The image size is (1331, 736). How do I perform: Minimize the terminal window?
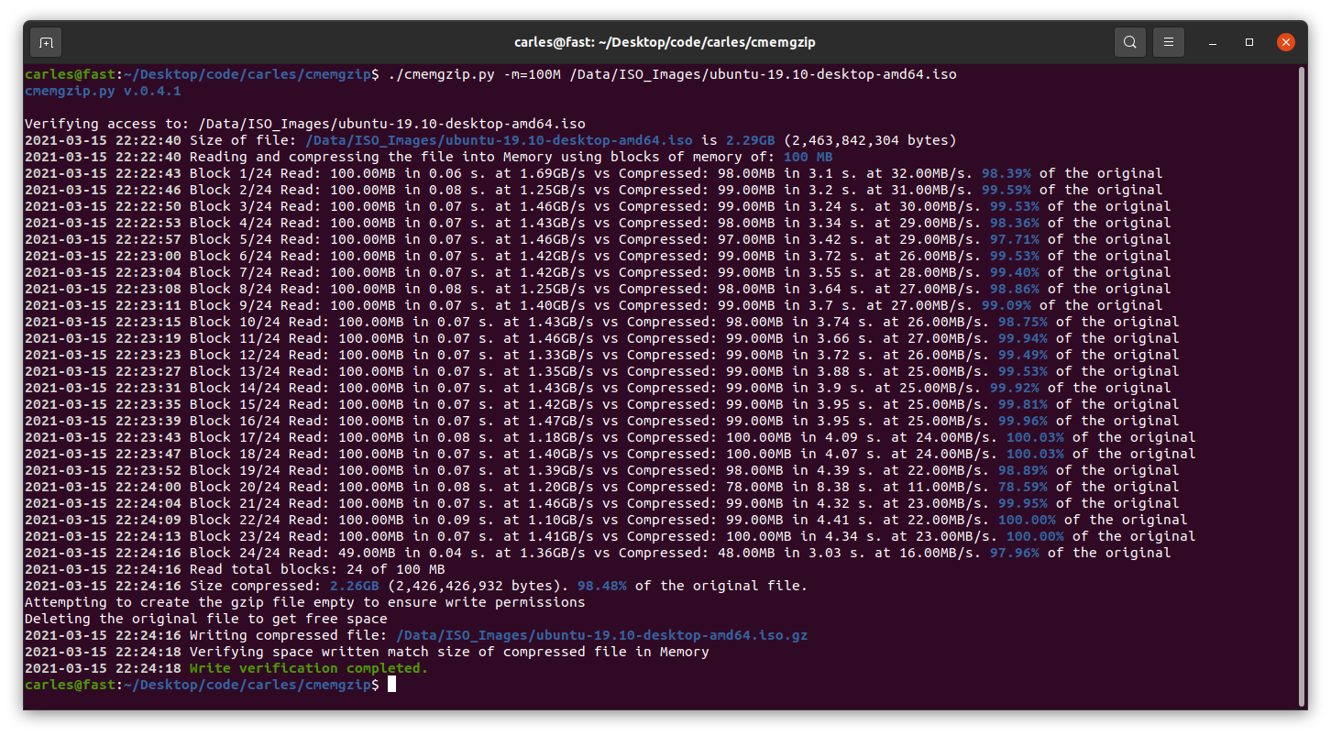(x=1212, y=42)
